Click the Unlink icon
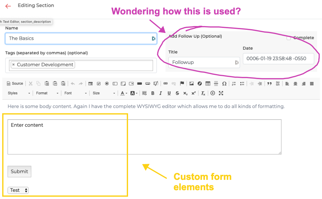The width and height of the screenshot is (322, 199). [174, 83]
